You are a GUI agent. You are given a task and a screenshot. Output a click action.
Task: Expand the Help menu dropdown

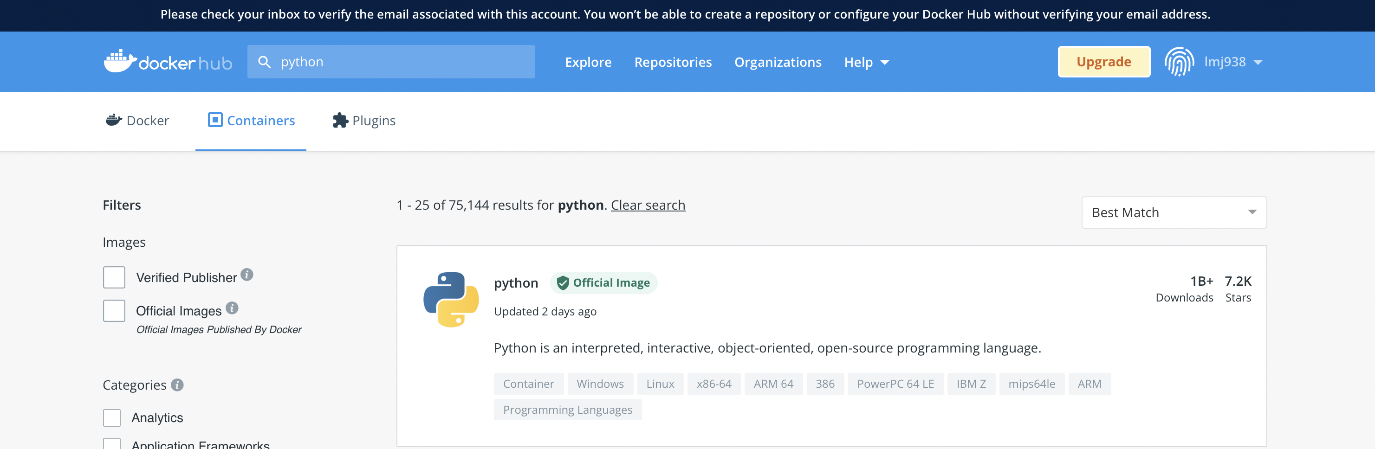pos(866,62)
